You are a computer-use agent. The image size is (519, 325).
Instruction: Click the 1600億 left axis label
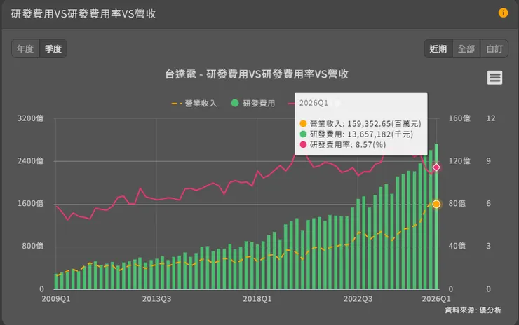click(30, 204)
